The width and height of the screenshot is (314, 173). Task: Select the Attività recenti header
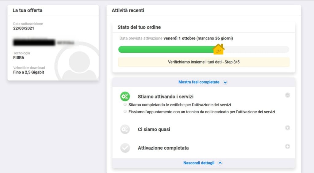click(x=128, y=10)
